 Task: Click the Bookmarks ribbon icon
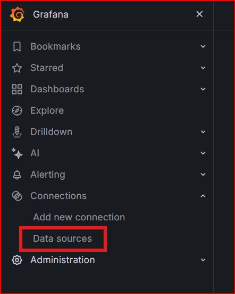pyautogui.click(x=17, y=46)
